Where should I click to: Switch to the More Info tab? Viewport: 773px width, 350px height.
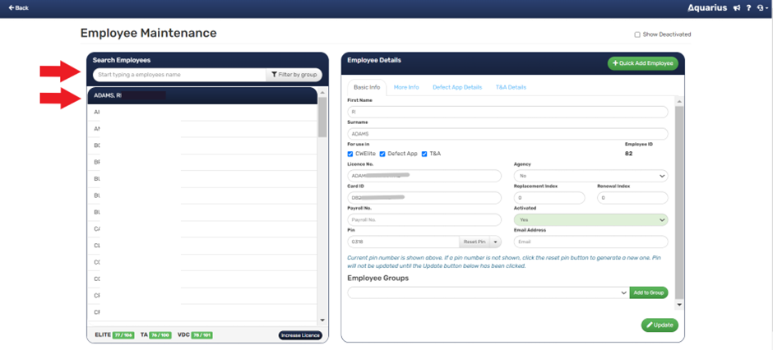406,87
